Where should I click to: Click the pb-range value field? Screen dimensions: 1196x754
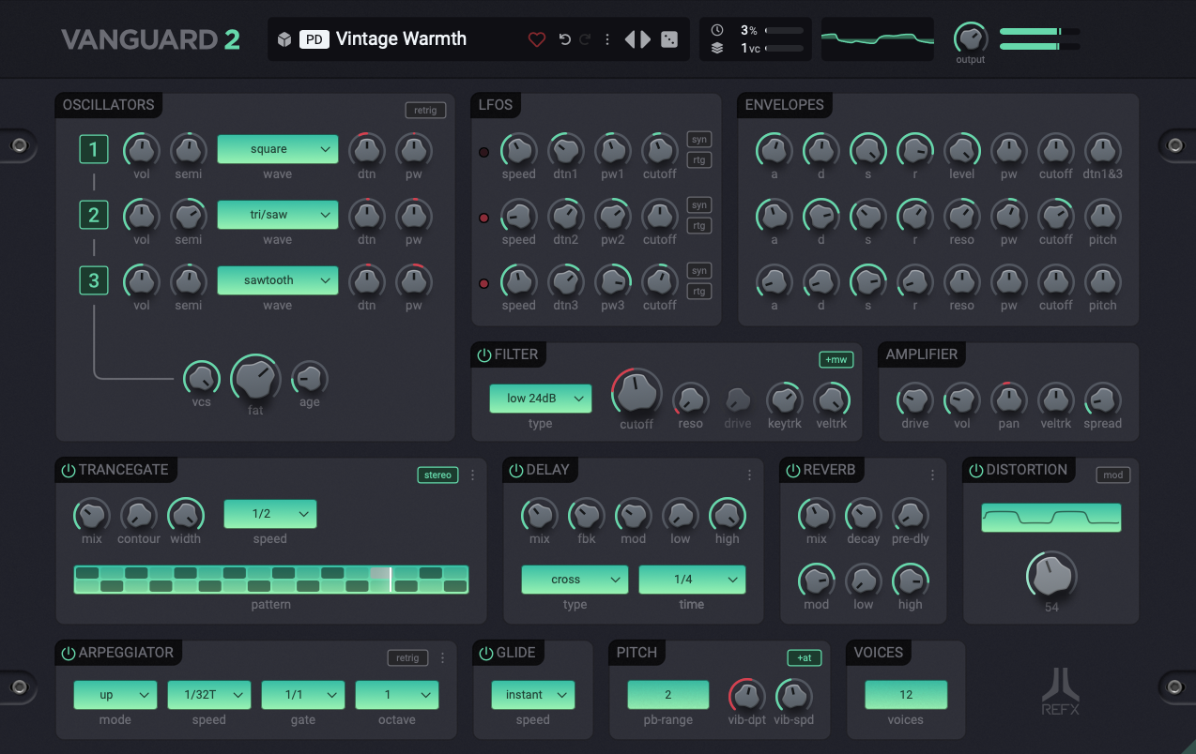coord(668,695)
